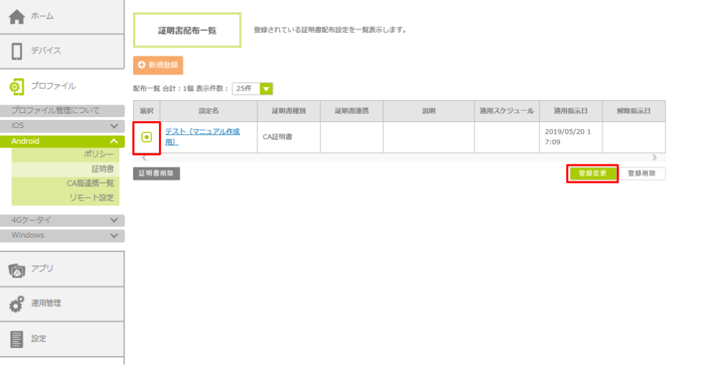Click the Operations Management gears icon
This screenshot has height=365, width=702.
pos(17,304)
